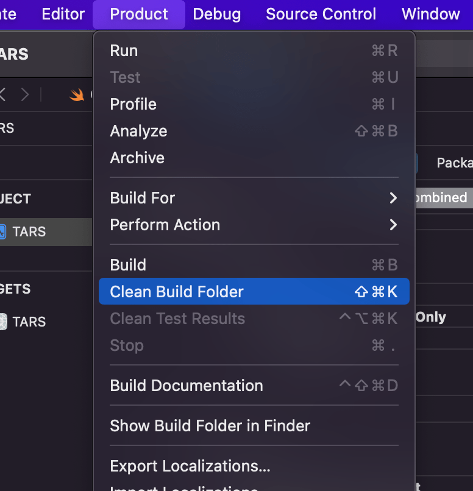Choose Run from the Product menu

click(124, 50)
